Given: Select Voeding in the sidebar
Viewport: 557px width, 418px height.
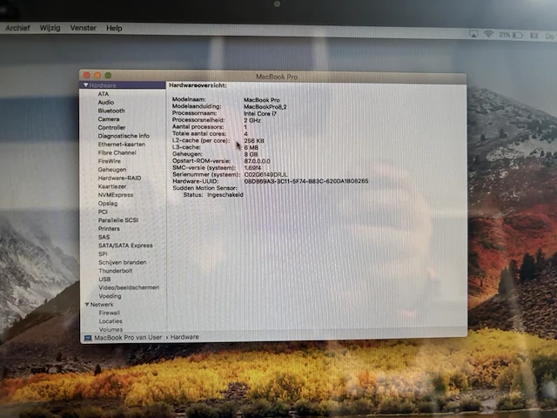Looking at the screenshot, I should pyautogui.click(x=111, y=296).
